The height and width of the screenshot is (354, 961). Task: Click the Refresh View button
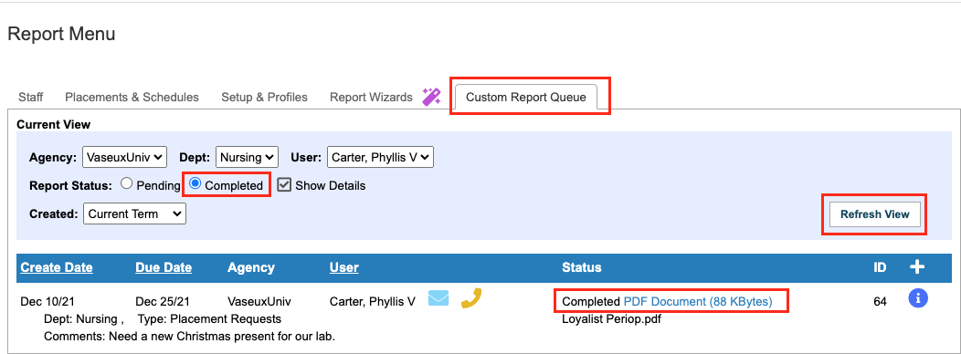pyautogui.click(x=874, y=214)
